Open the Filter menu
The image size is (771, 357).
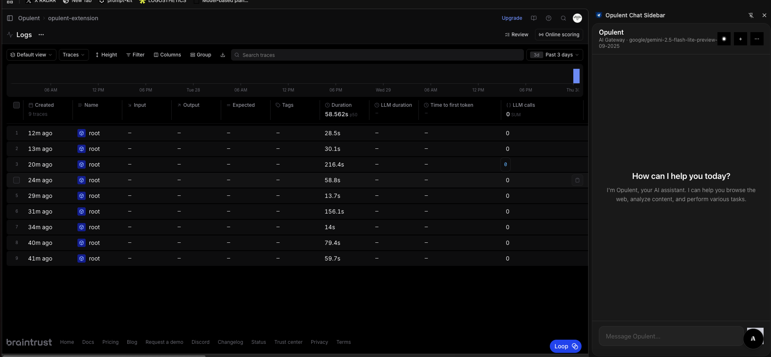pyautogui.click(x=136, y=55)
